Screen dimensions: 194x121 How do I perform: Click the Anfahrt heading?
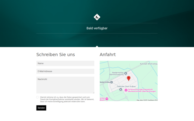pyautogui.click(x=108, y=55)
